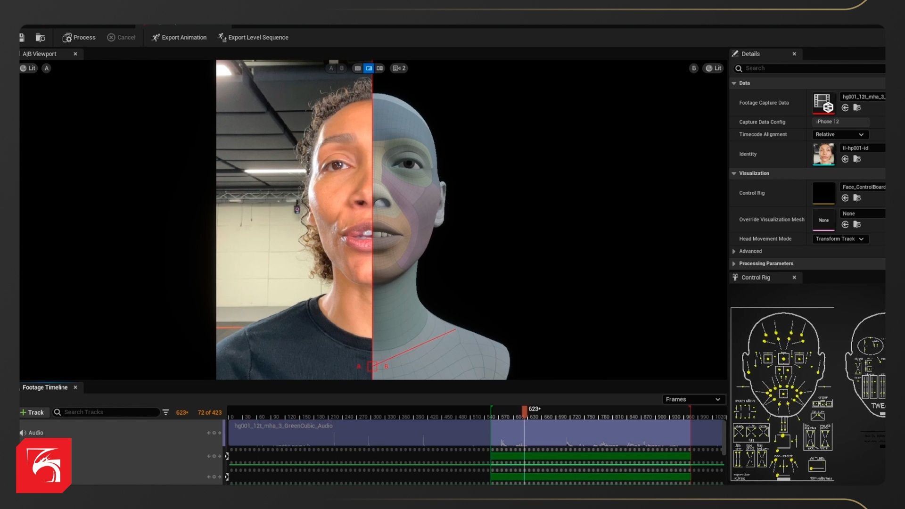905x509 pixels.
Task: Click browse icon beside Footage Capture Data
Action: (x=857, y=108)
